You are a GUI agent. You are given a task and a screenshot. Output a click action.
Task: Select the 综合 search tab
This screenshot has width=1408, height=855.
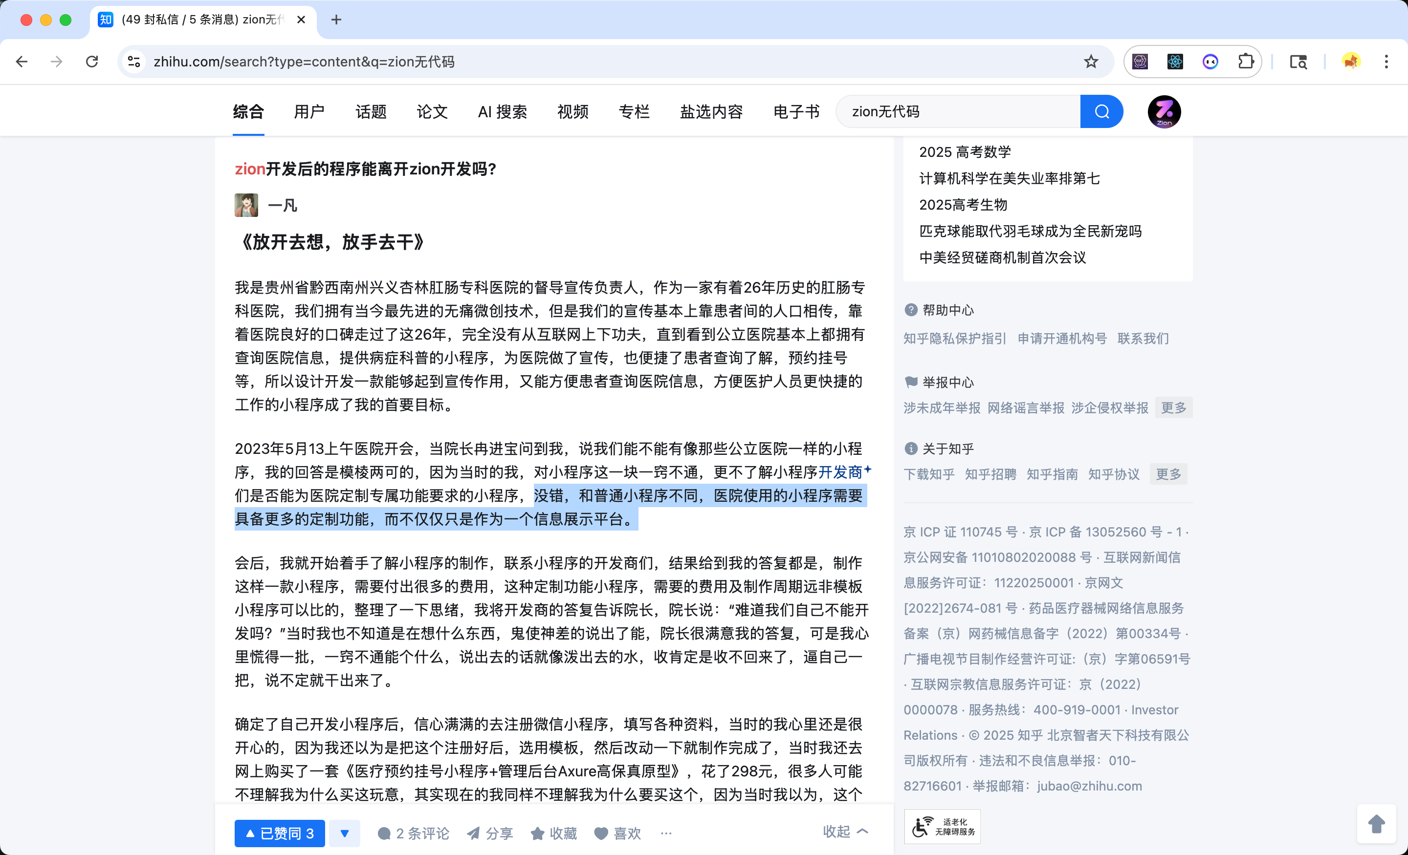(x=248, y=111)
